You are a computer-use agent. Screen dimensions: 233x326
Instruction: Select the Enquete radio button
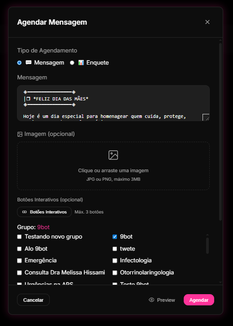72,63
